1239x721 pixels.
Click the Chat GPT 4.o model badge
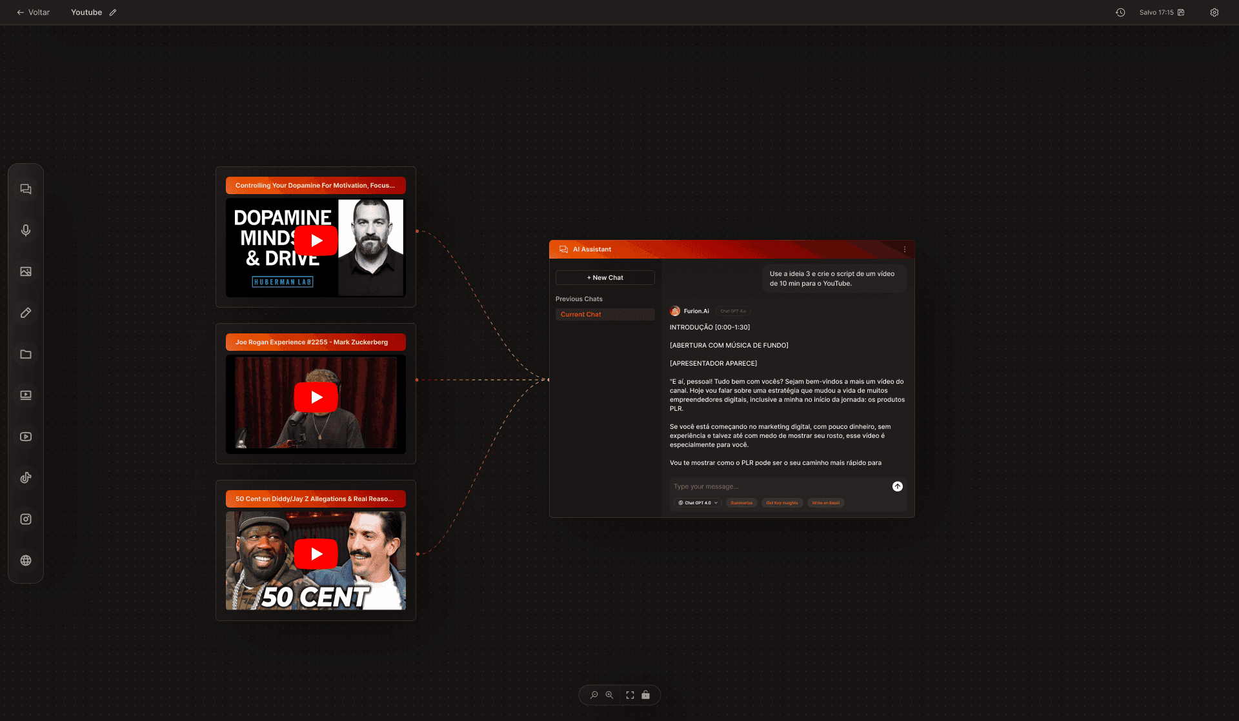[x=733, y=311]
